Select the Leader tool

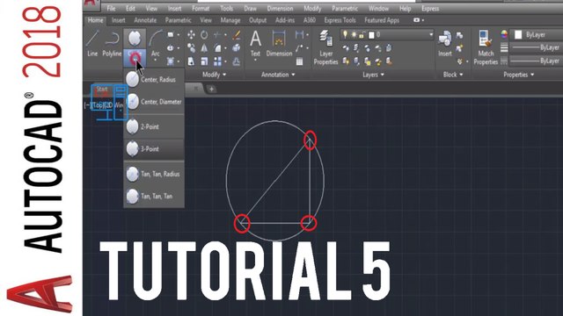[x=299, y=48]
